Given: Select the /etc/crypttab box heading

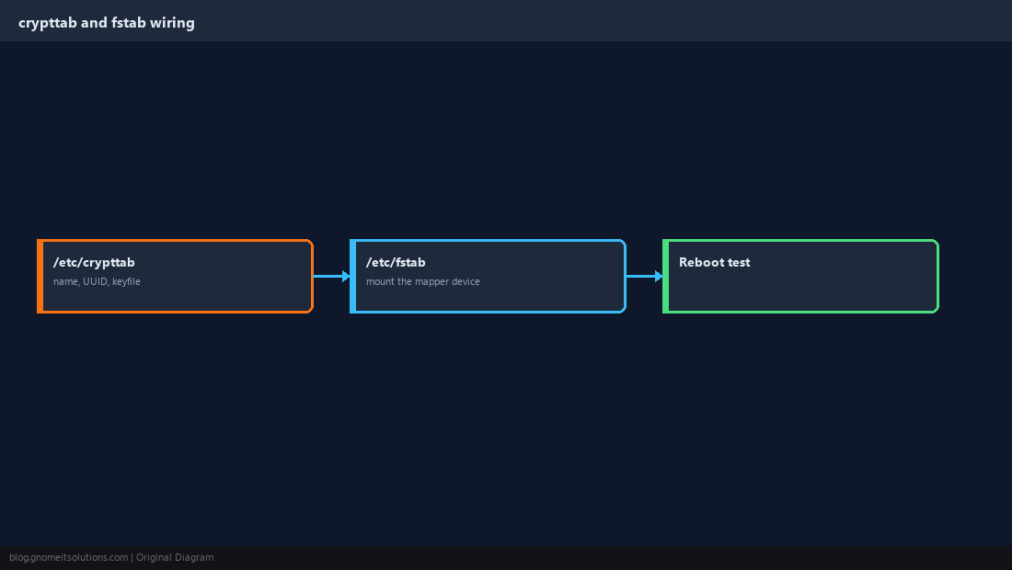Looking at the screenshot, I should [x=94, y=262].
